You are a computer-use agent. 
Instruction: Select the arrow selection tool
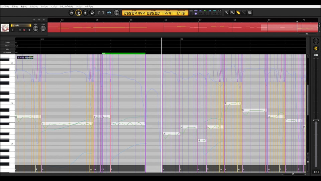click(x=227, y=13)
